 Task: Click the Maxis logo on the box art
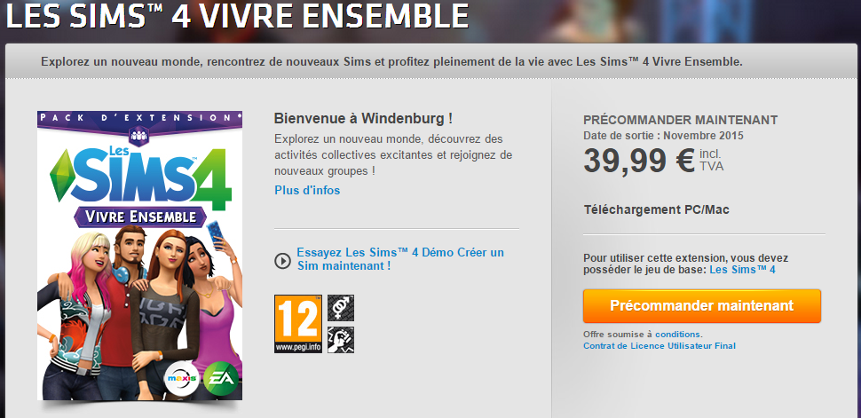click(182, 379)
